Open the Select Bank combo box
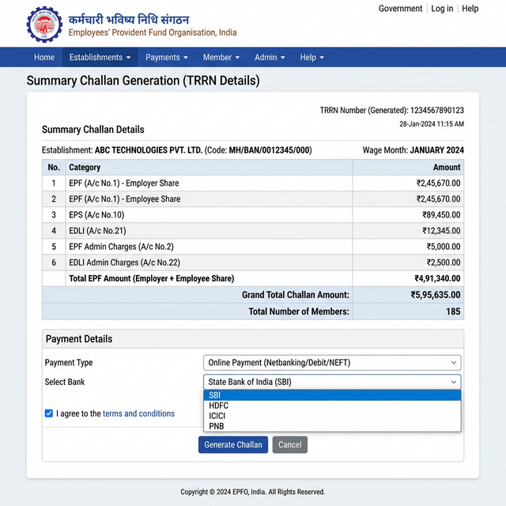Image resolution: width=506 pixels, height=506 pixels. [x=332, y=382]
